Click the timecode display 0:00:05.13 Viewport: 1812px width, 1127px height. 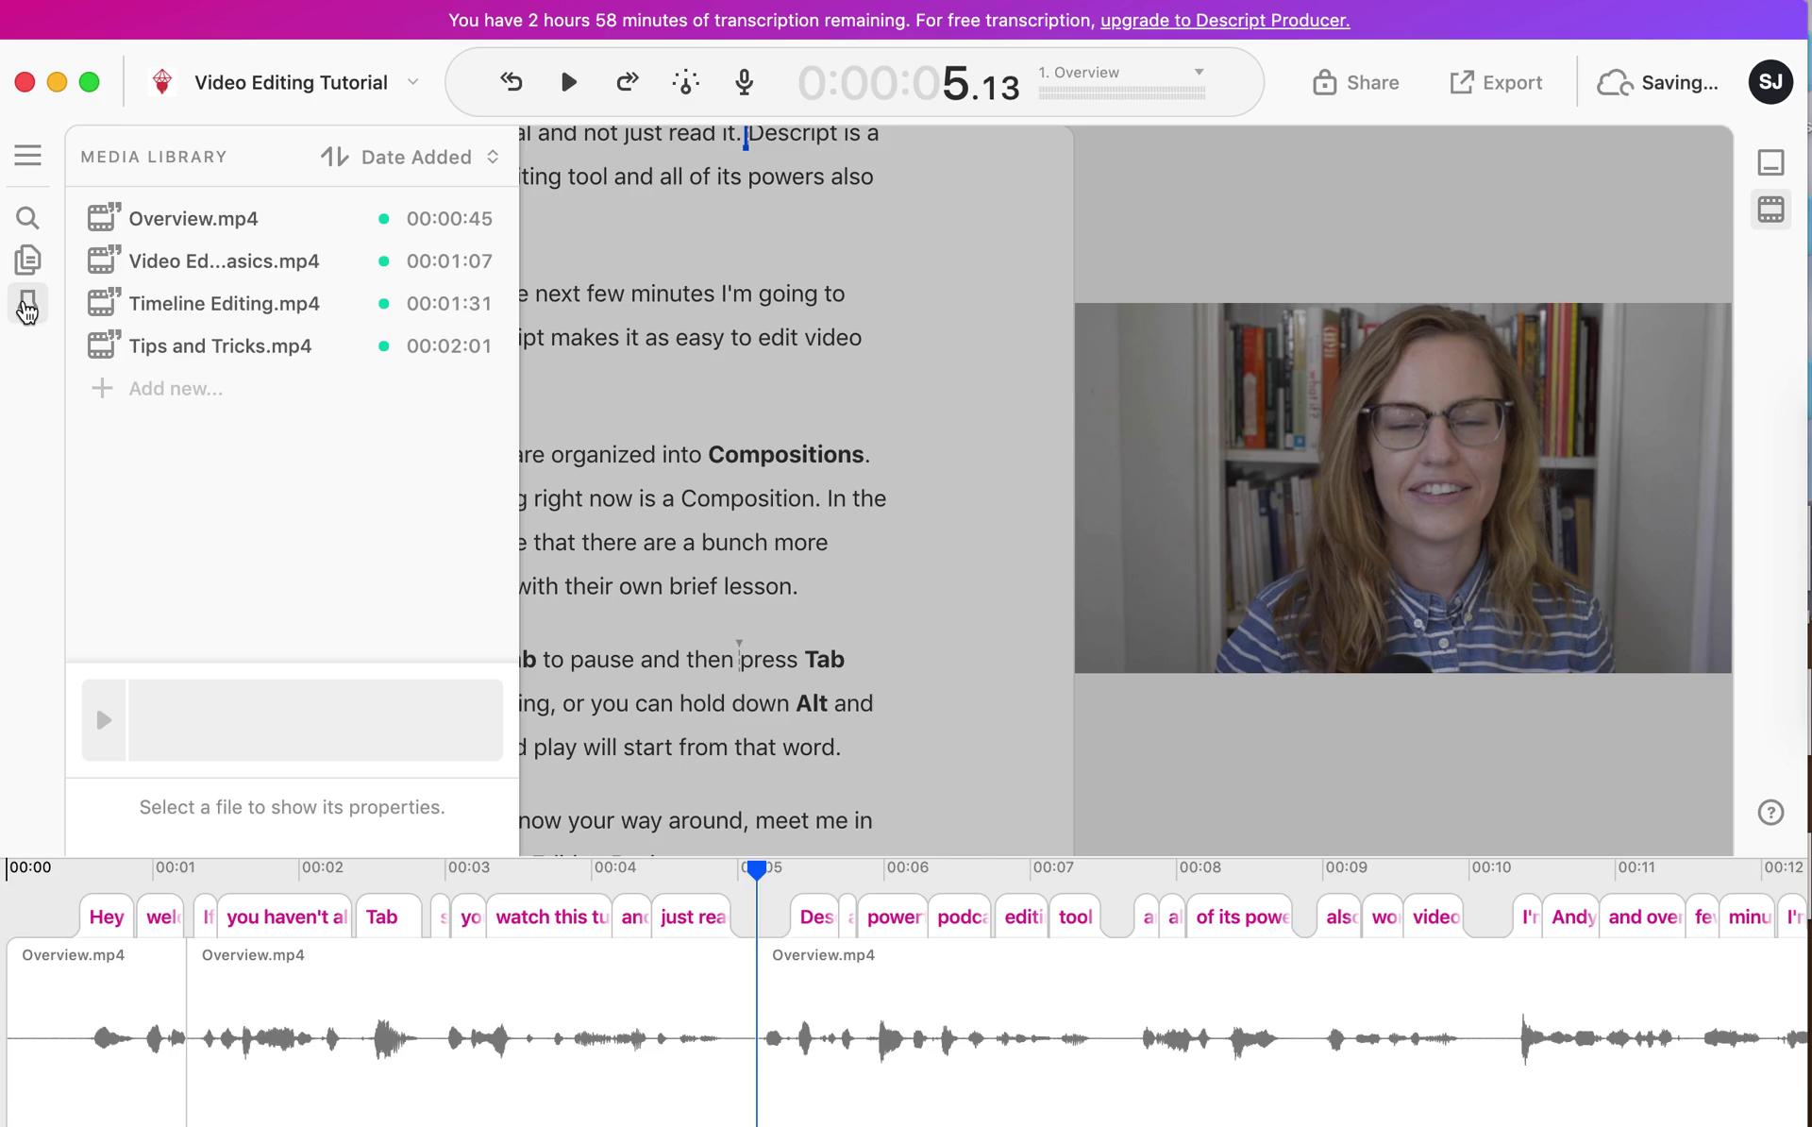pyautogui.click(x=909, y=84)
